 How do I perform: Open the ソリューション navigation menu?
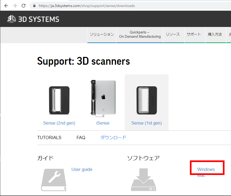point(102,35)
